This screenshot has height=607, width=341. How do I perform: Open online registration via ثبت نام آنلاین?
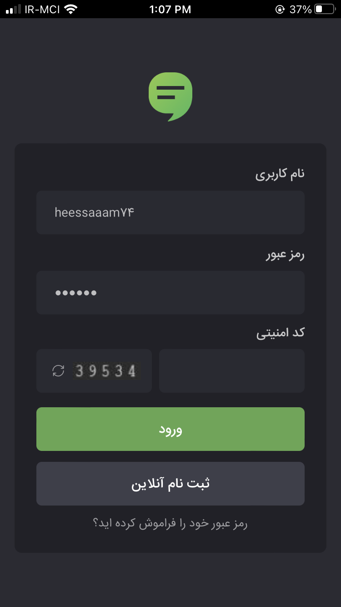tap(170, 484)
